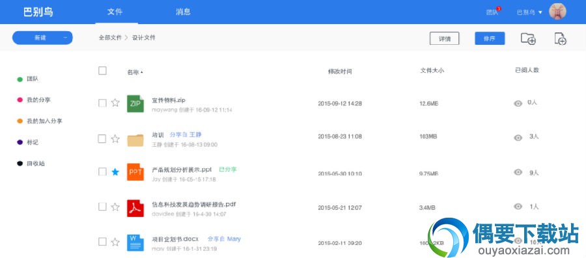The image size is (586, 258).
Task: Star the 宣传物料.zip file
Action: [x=115, y=103]
